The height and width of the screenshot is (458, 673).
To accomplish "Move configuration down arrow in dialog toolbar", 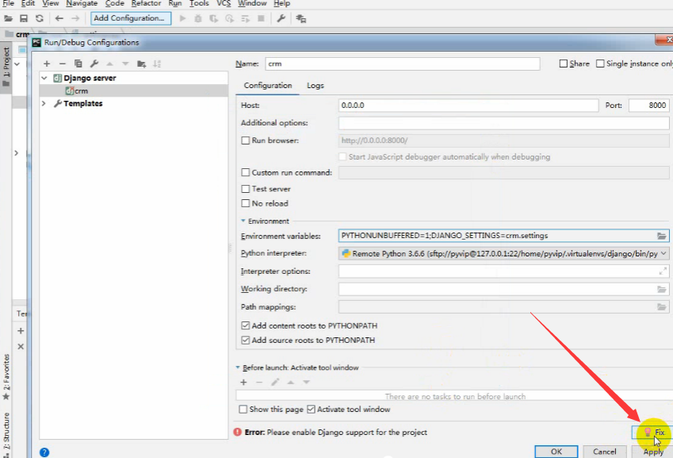I will point(125,64).
